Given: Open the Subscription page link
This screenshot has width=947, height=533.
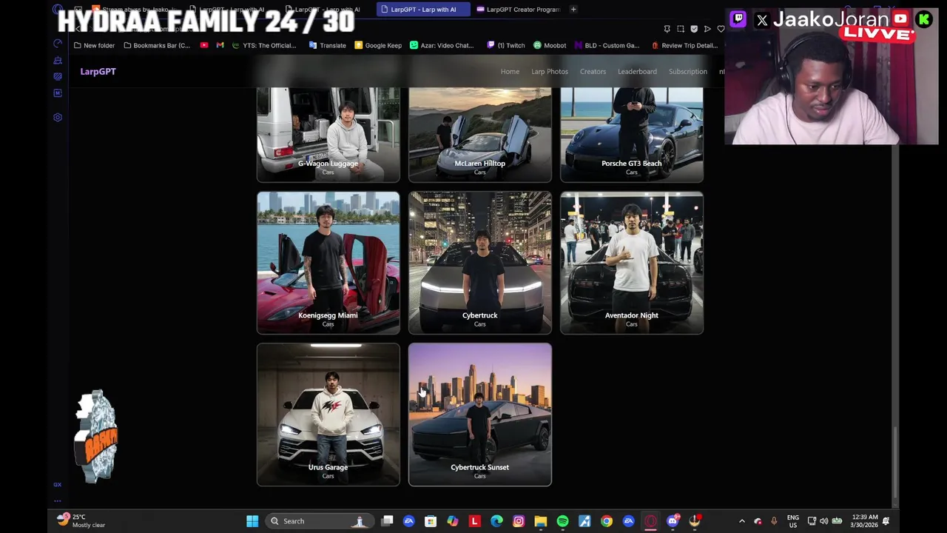Looking at the screenshot, I should [688, 72].
